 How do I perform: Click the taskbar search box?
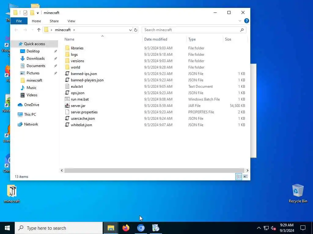59,228
